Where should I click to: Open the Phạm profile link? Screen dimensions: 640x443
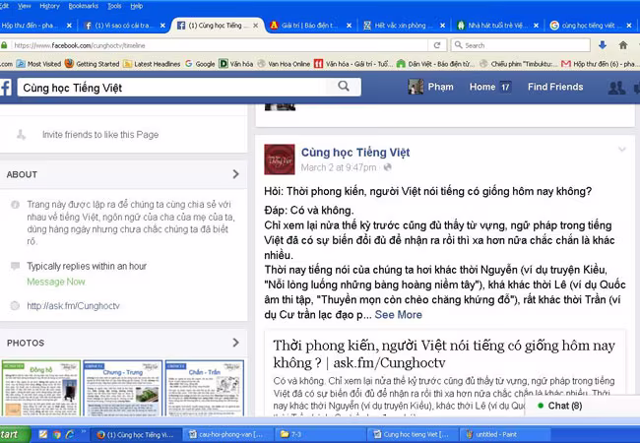pyautogui.click(x=430, y=87)
